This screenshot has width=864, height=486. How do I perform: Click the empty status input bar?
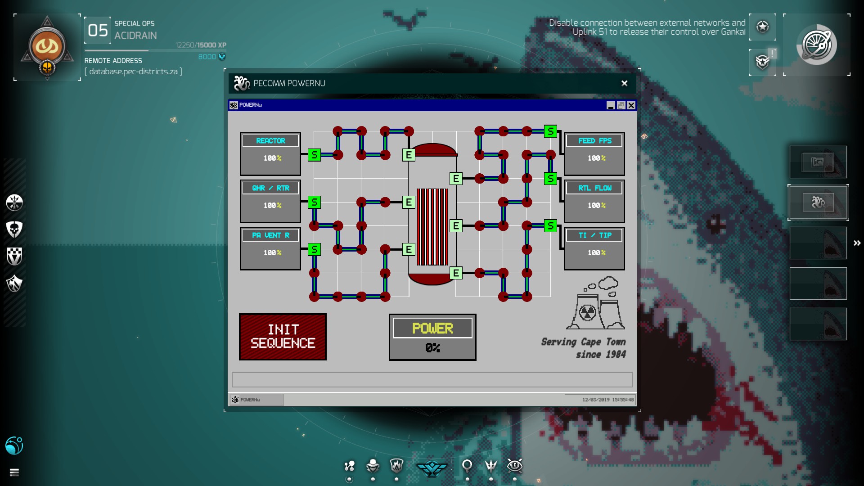coord(432,379)
